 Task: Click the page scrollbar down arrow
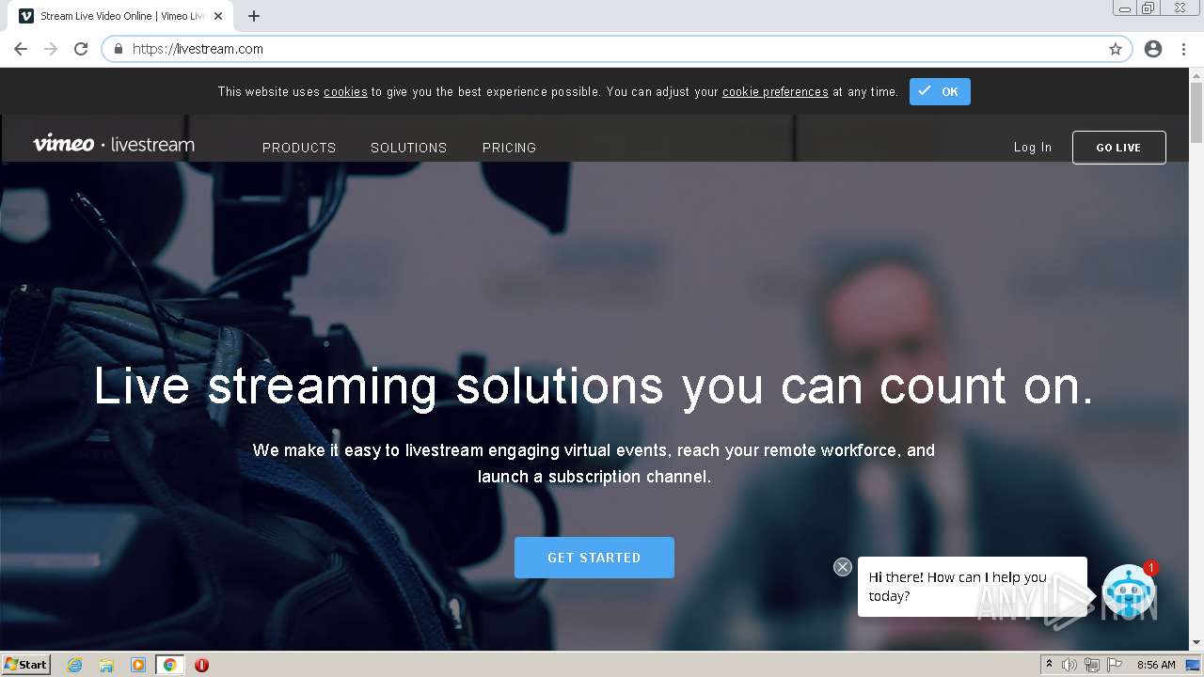point(1196,643)
